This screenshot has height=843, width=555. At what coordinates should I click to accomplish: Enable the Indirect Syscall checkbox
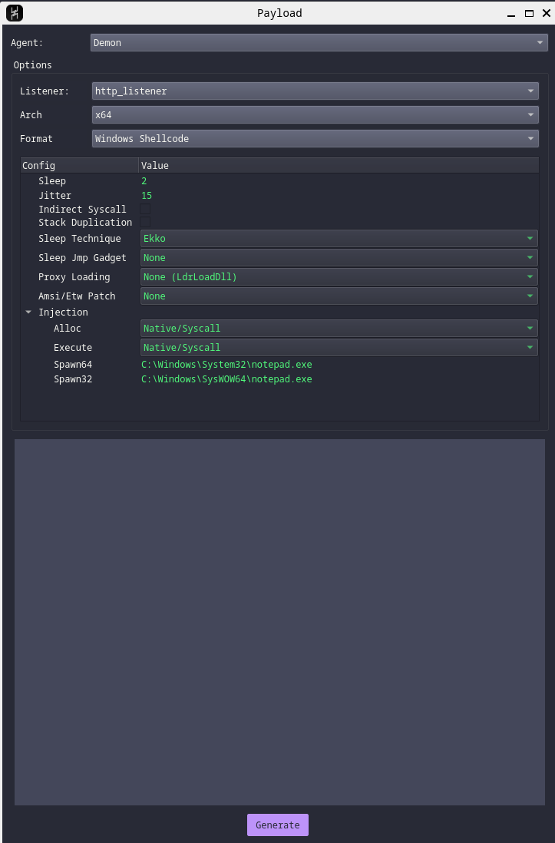coord(145,209)
